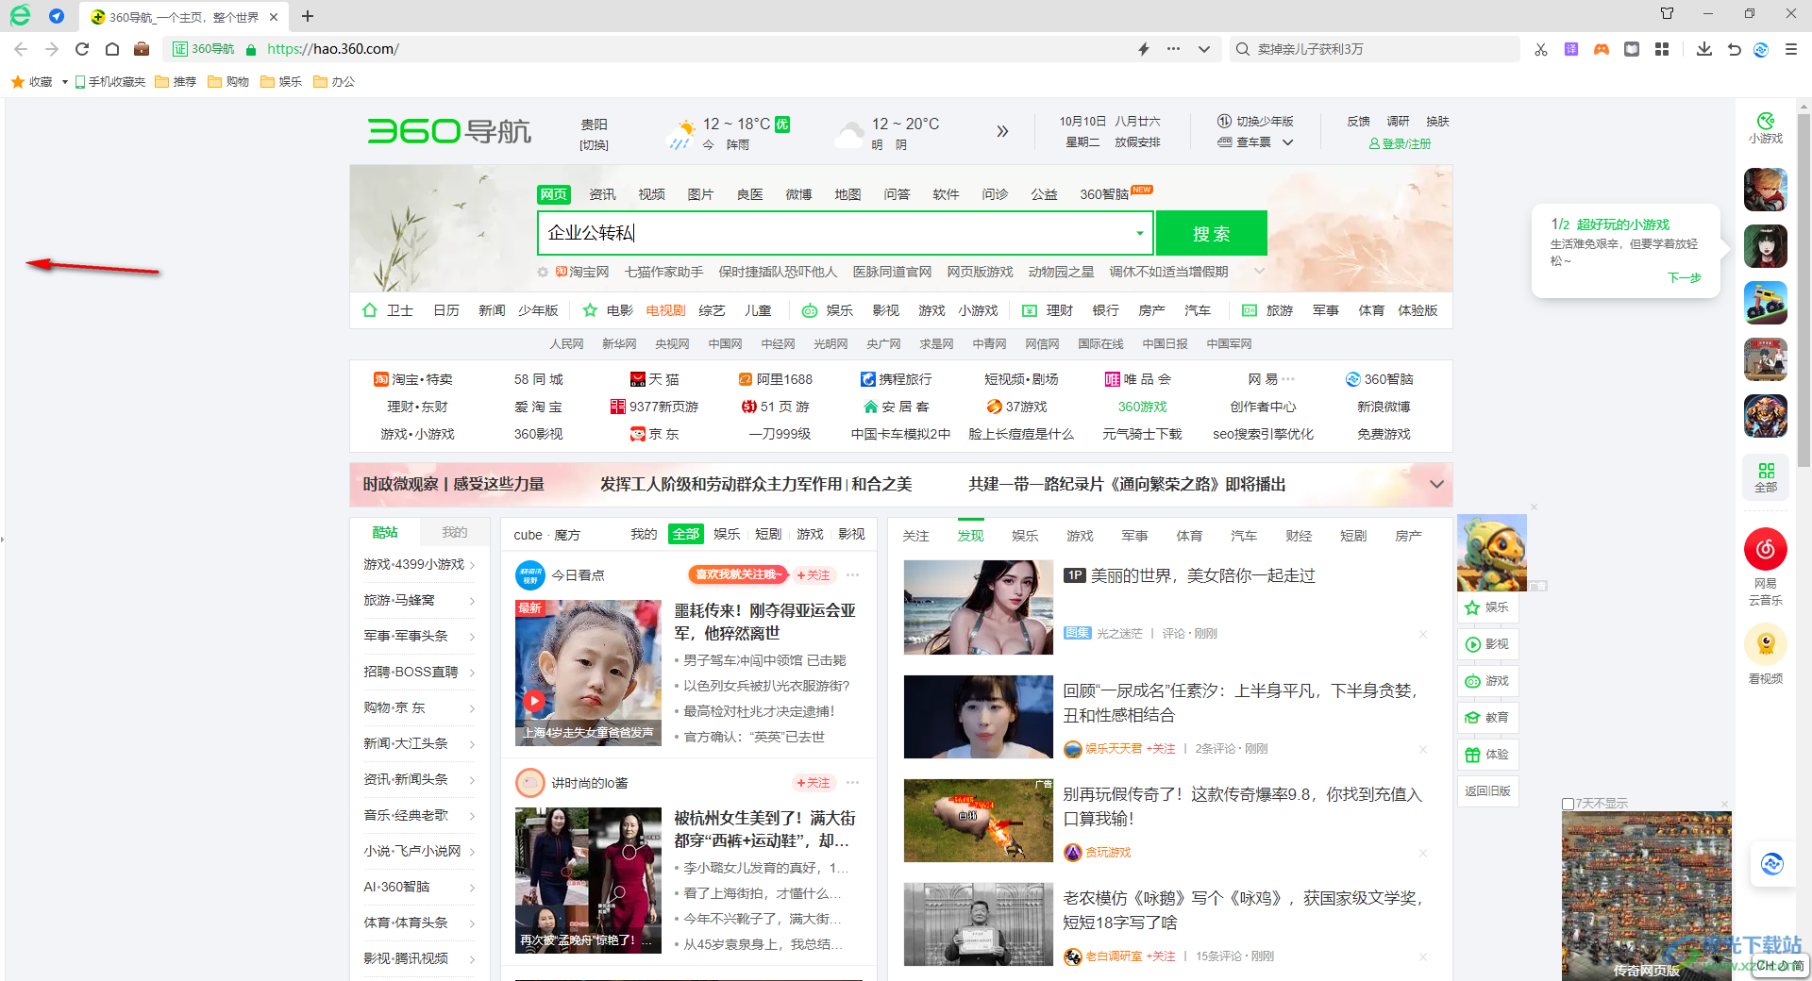Viewport: 1812px width, 981px height.
Task: Check the 7天不显示 checkbox
Action: 1568,805
